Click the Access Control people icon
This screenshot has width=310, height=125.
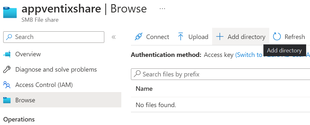pyautogui.click(x=7, y=85)
